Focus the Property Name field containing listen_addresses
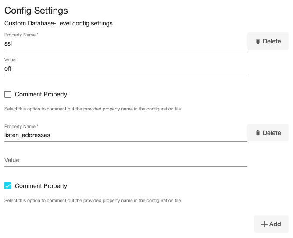 (x=125, y=135)
